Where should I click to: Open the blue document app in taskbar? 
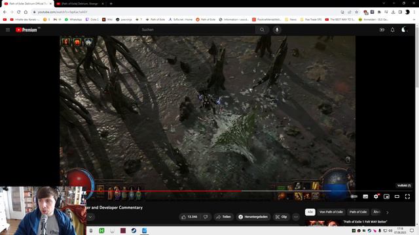click(x=144, y=230)
